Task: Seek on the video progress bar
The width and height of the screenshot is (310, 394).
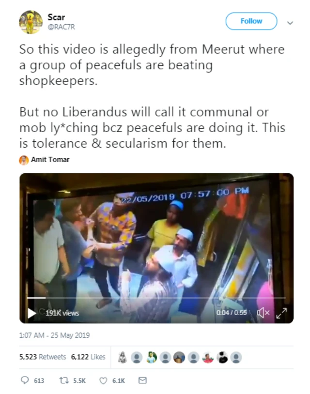Action: click(156, 298)
